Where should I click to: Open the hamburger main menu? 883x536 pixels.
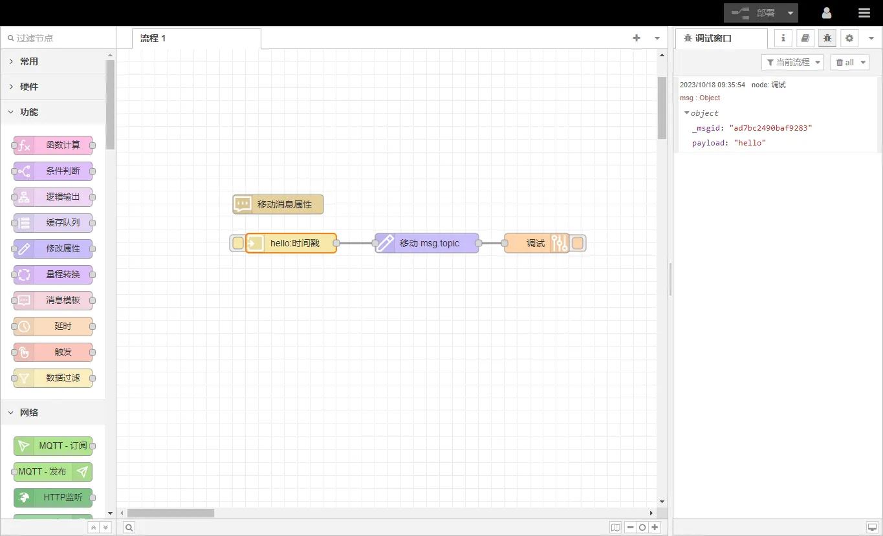[x=864, y=13]
